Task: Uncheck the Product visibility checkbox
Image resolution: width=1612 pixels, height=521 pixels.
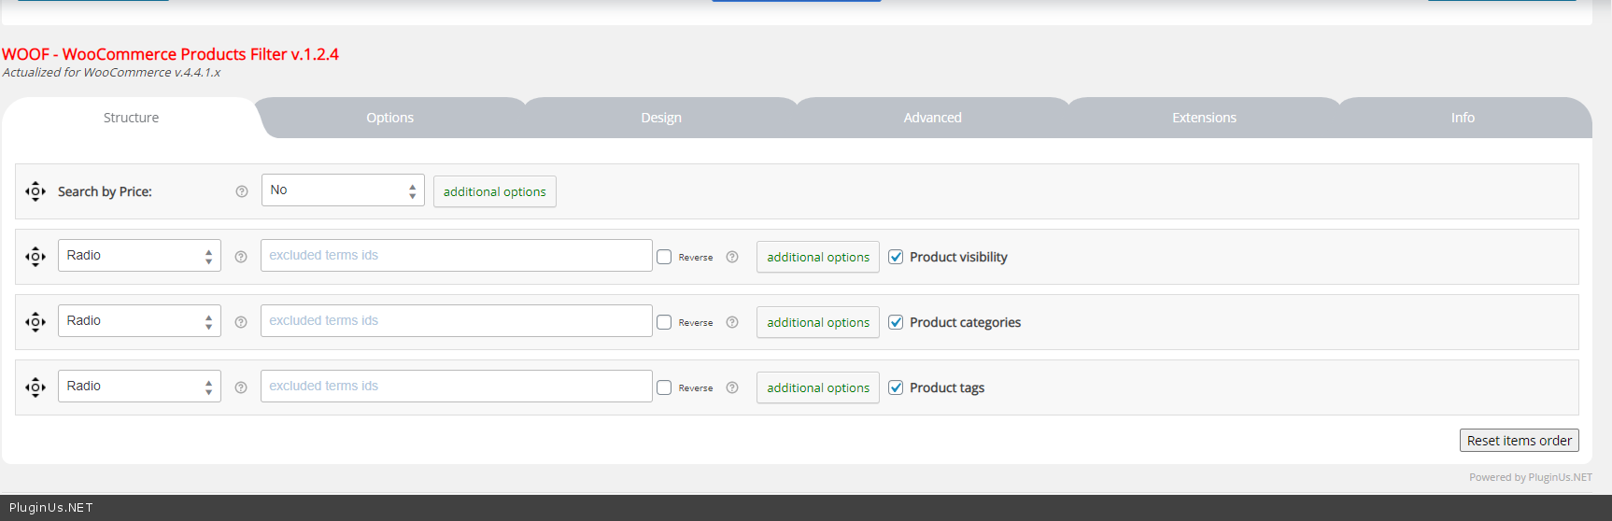Action: 896,257
